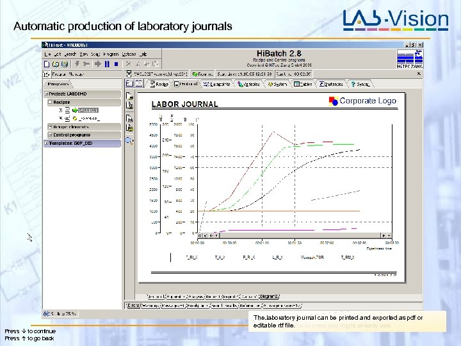Click the grayed Delete X toolbar icon
Image resolution: width=461 pixels, height=346 pixels.
click(x=128, y=64)
